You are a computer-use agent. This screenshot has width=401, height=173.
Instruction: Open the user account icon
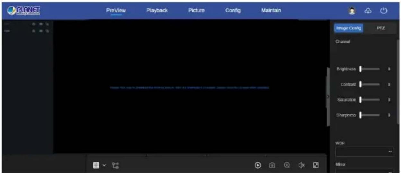point(352,10)
